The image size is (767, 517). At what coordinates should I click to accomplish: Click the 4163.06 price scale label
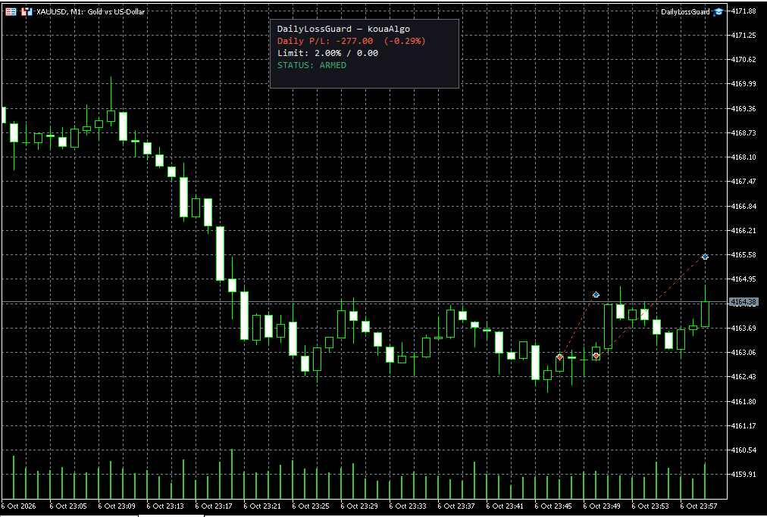(x=743, y=352)
